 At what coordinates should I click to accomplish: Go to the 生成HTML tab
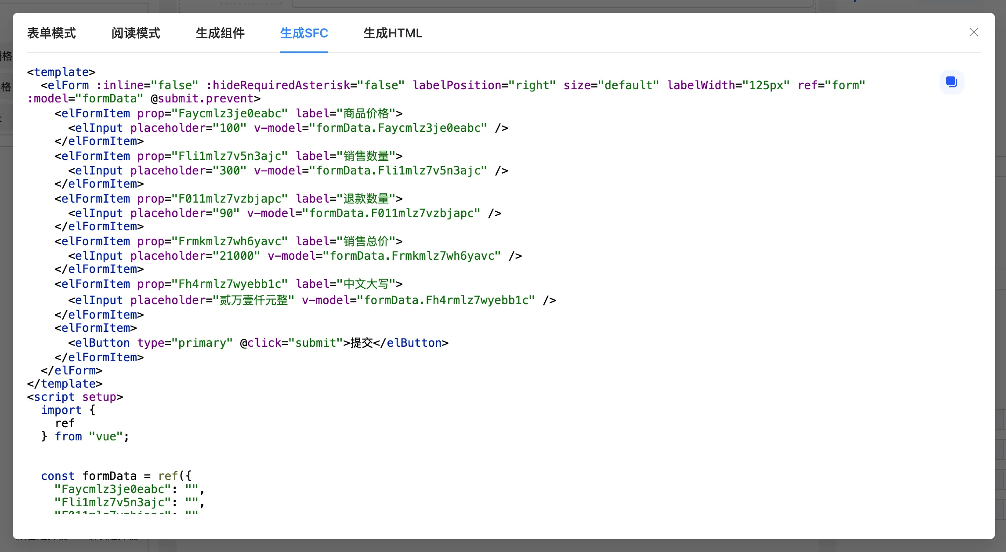point(393,33)
